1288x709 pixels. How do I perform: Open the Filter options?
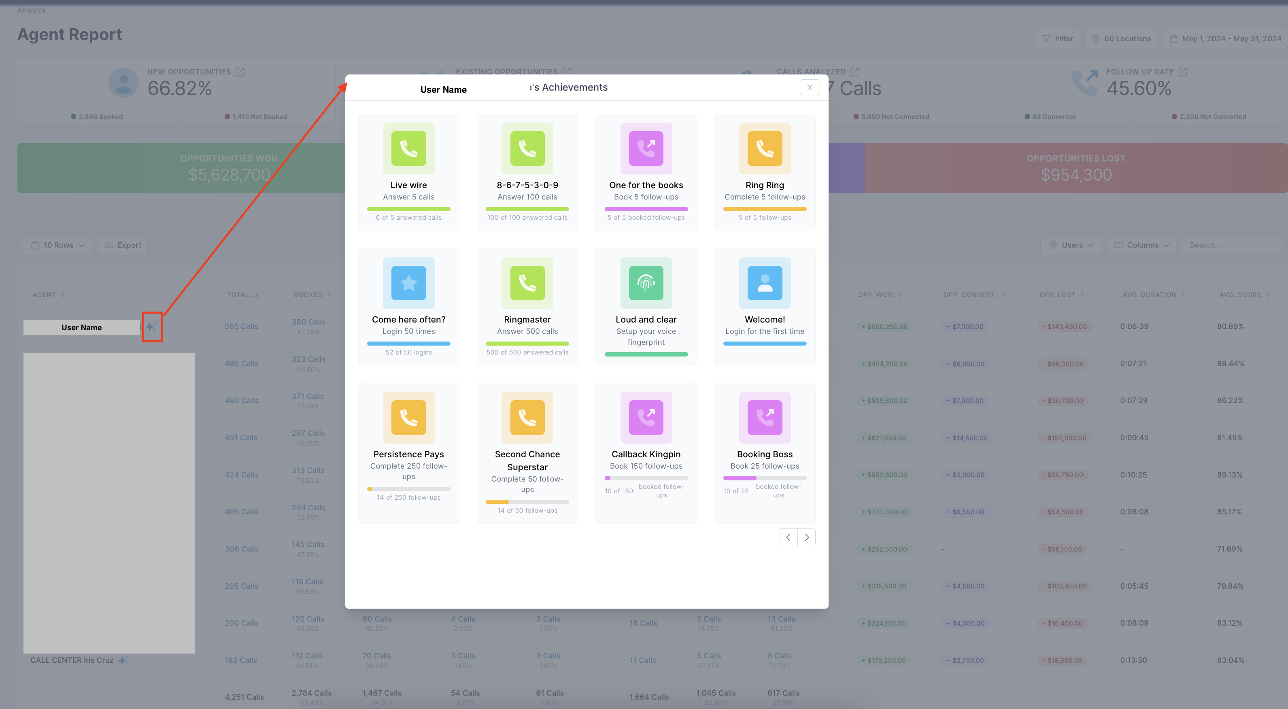(x=1057, y=38)
